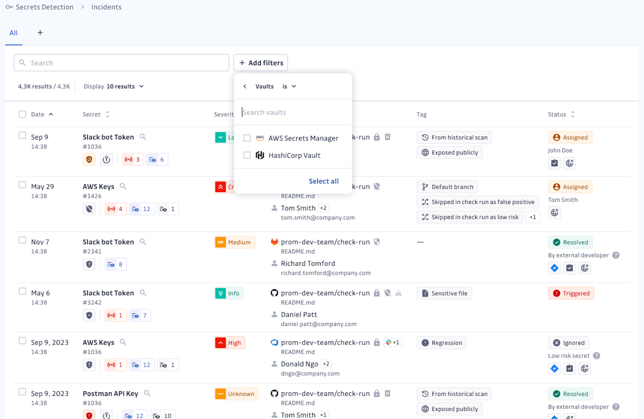Check the HashiCorp Vault checkbox
This screenshot has width=644, height=419.
247,155
